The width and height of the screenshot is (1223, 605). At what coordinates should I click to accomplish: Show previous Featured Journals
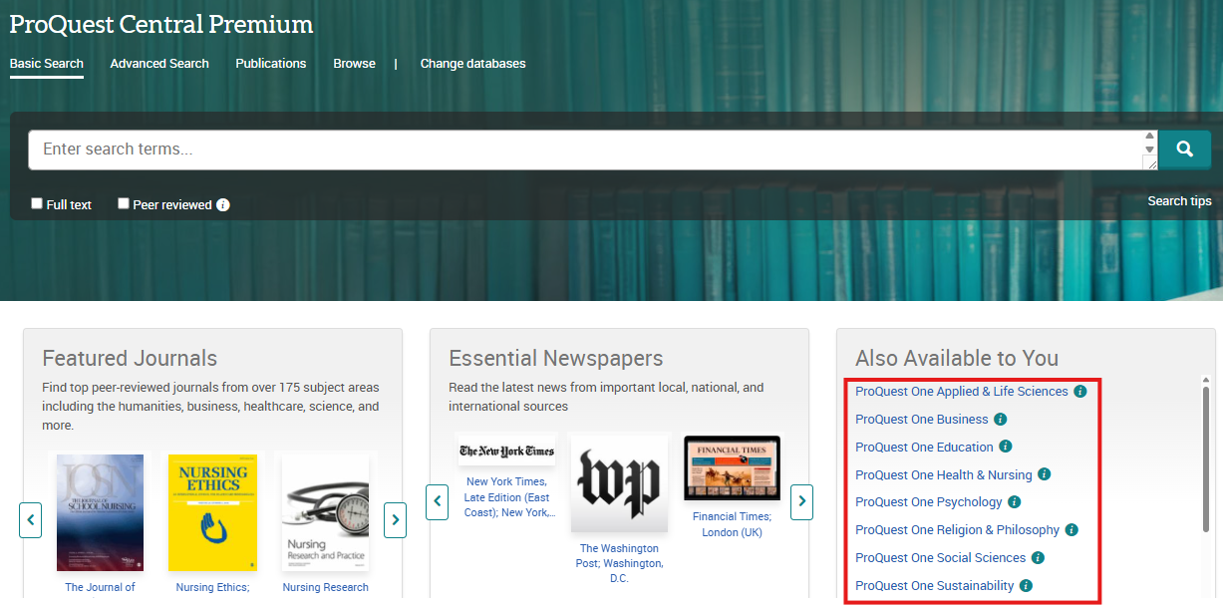(x=31, y=519)
